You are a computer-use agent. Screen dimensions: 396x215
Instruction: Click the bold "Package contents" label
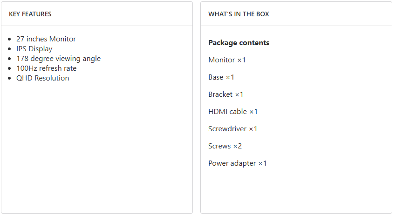(239, 43)
